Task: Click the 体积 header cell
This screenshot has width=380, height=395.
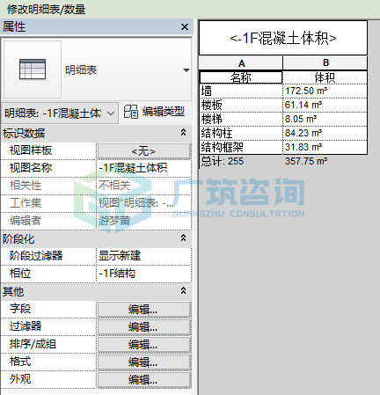Action: (x=325, y=77)
